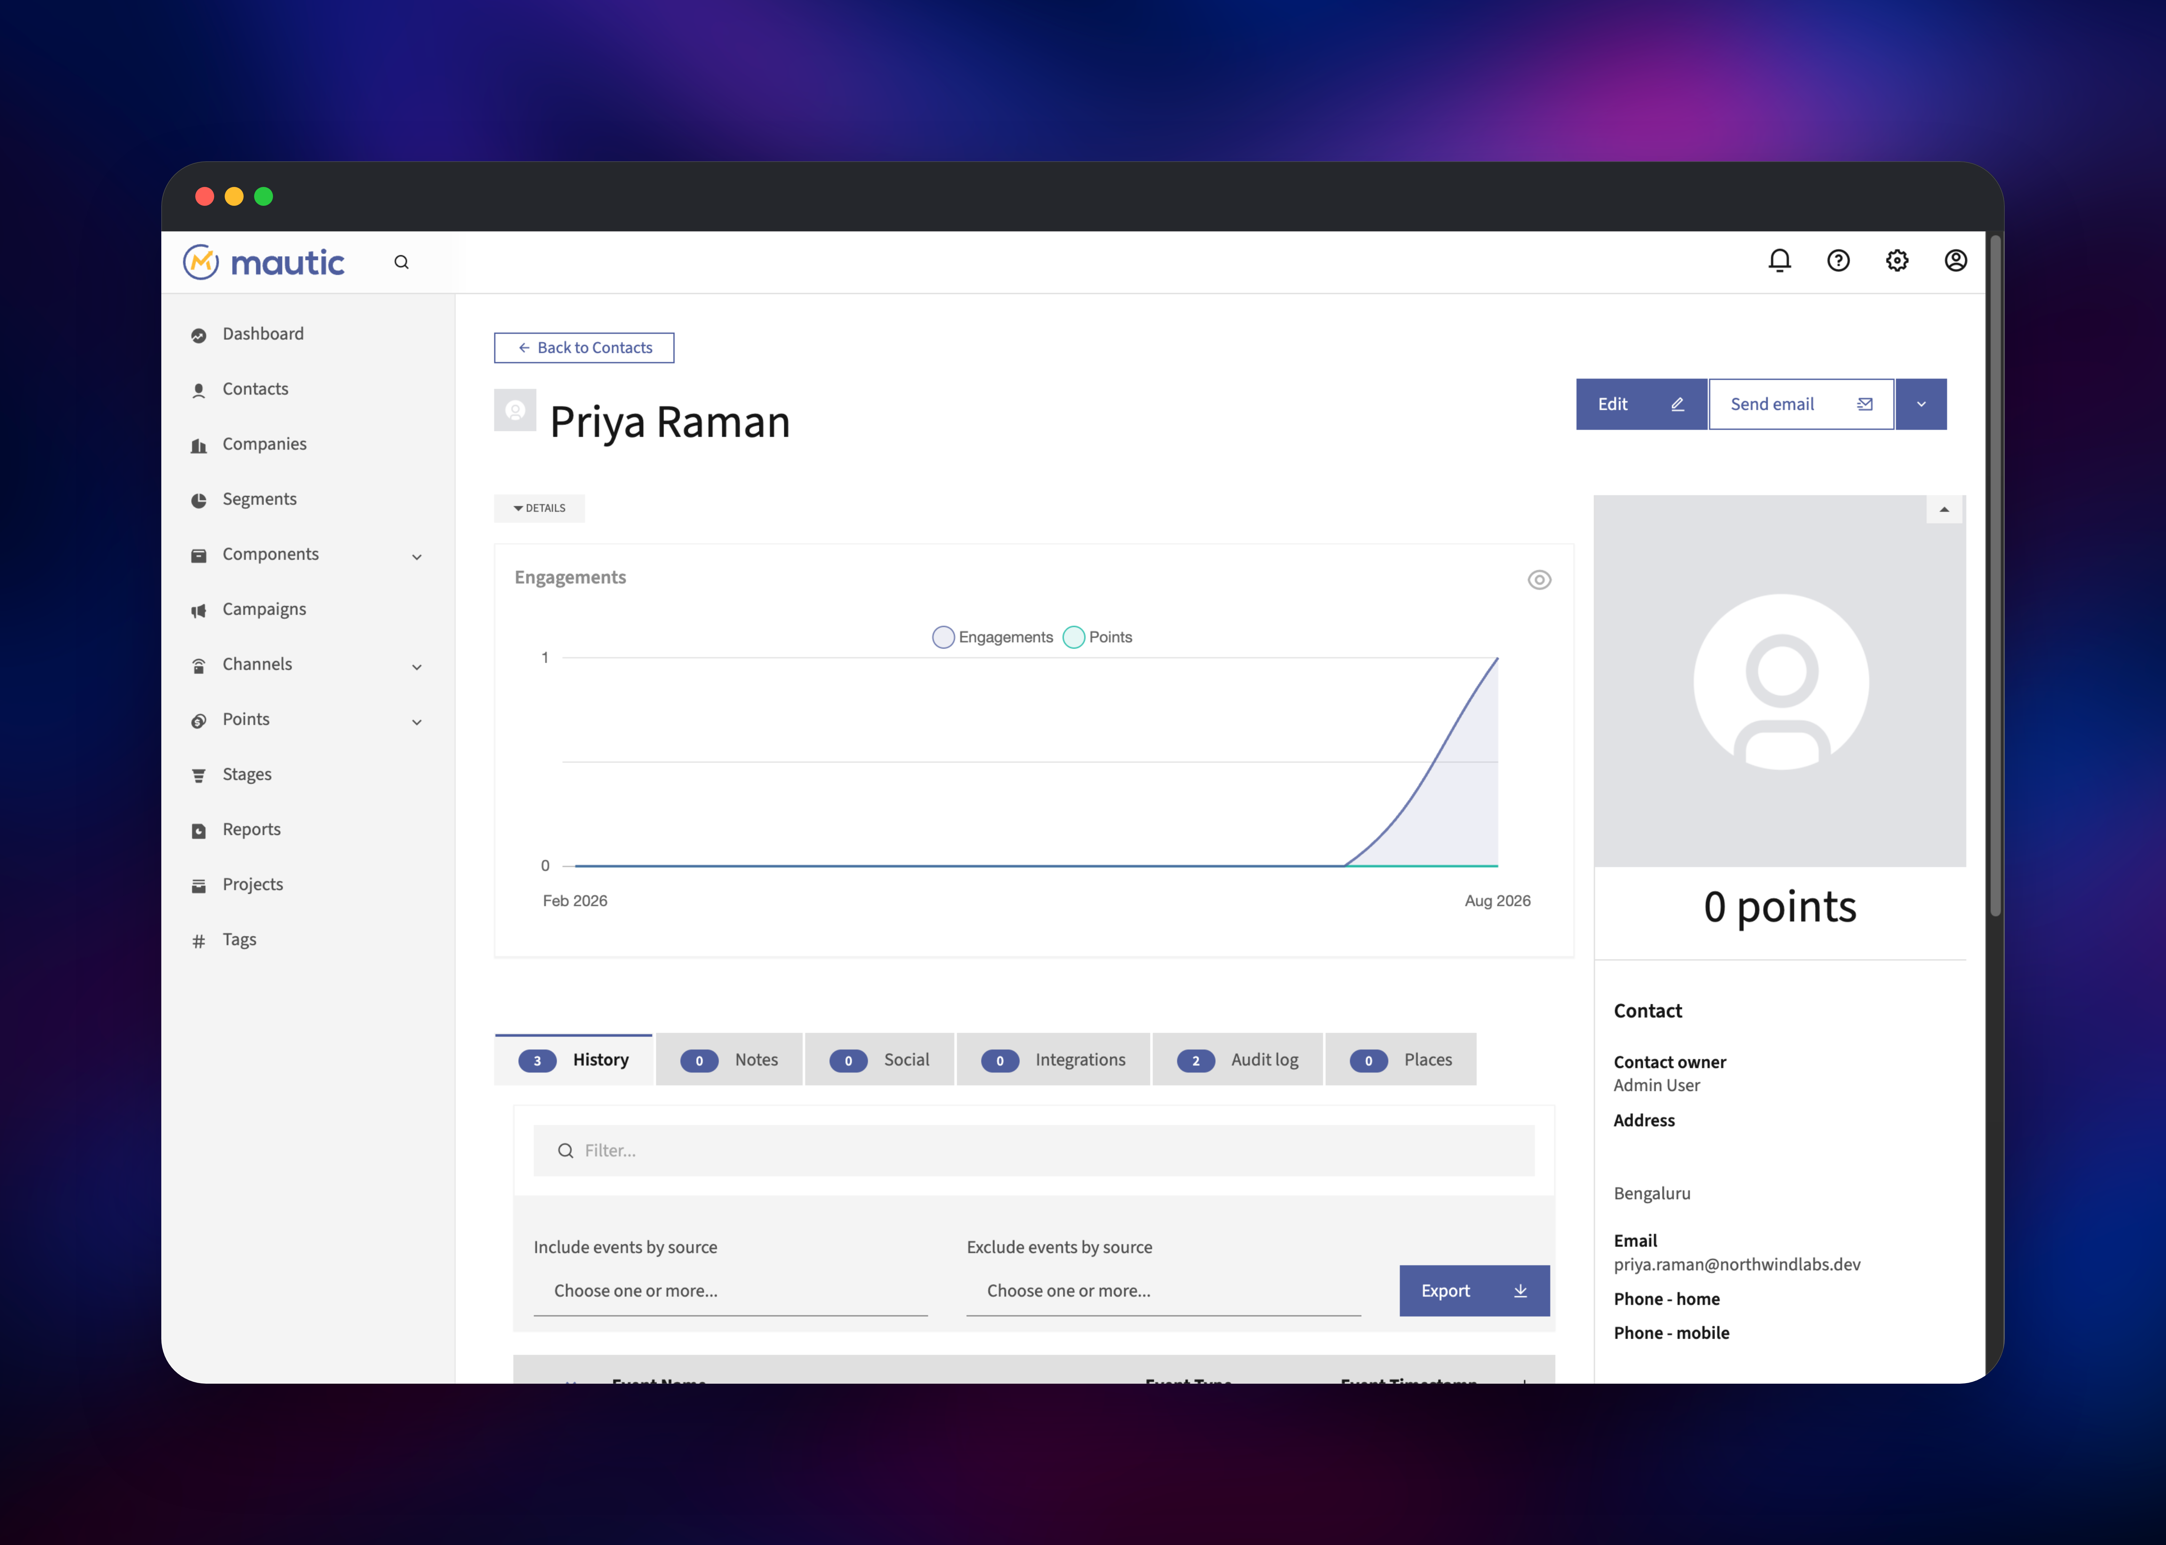Click the 'Priya Raman' contact name heading
Screen dimensions: 2166x1545
click(x=670, y=422)
